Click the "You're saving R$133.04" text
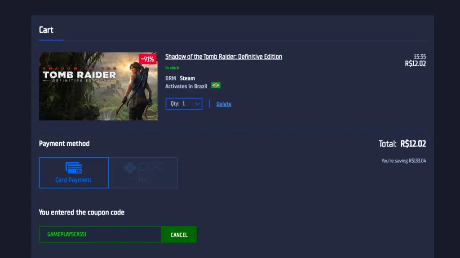The image size is (460, 258). 403,161
